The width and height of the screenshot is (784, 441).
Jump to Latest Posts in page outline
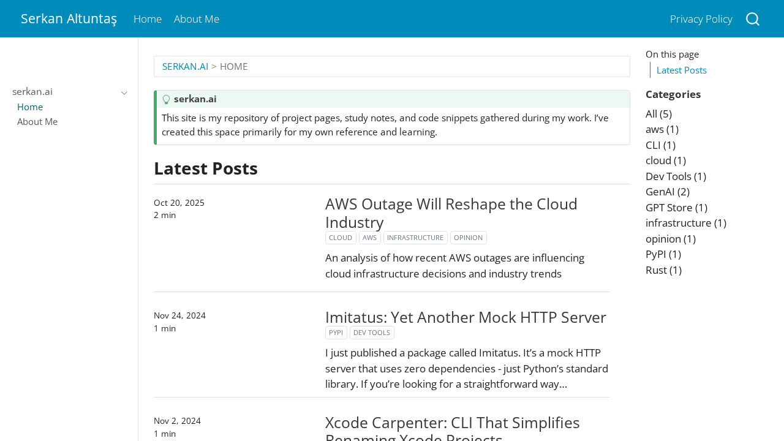pyautogui.click(x=681, y=70)
